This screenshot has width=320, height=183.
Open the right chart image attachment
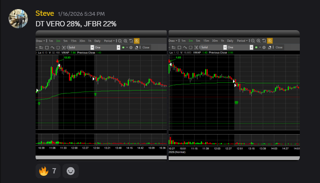click(x=234, y=95)
